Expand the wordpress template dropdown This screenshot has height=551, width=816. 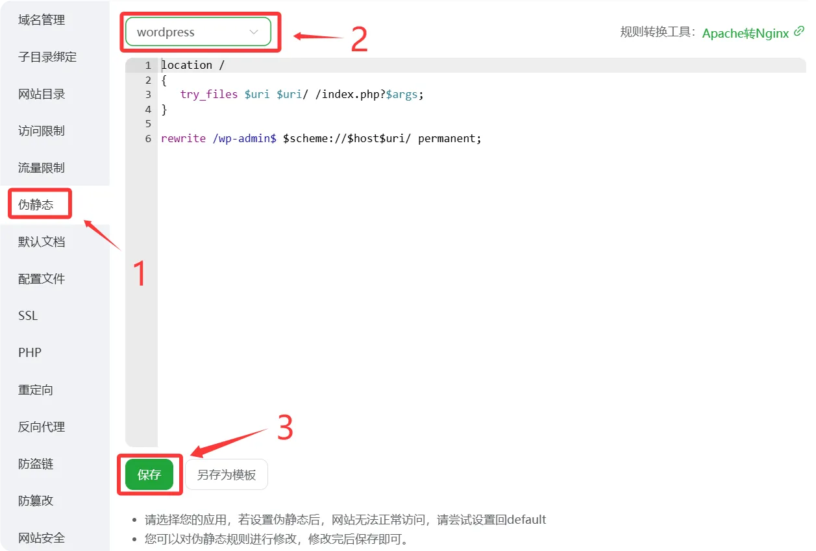pyautogui.click(x=197, y=32)
